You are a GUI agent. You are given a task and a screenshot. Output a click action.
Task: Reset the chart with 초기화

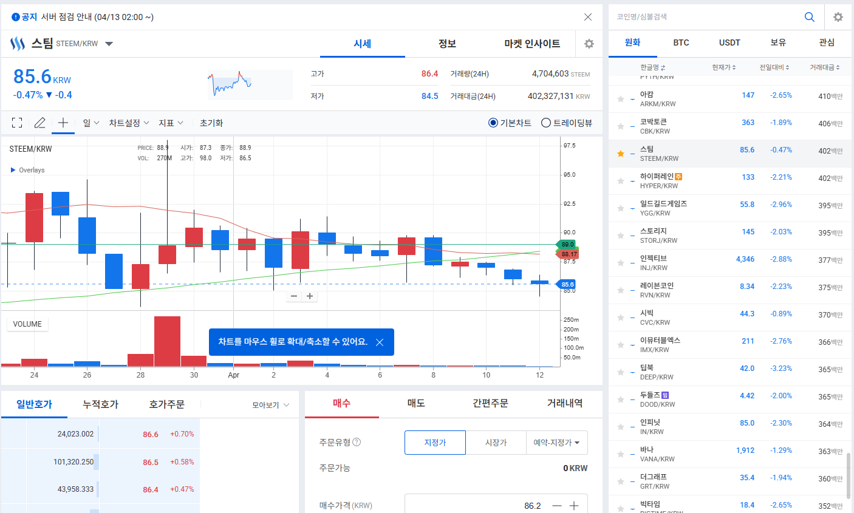click(211, 123)
